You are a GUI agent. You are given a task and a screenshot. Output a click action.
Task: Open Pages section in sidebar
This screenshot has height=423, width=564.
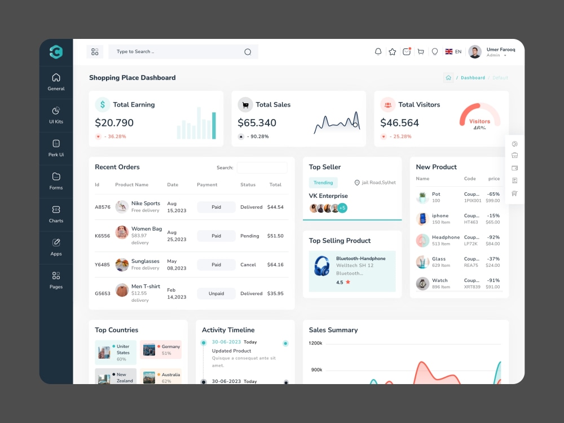click(x=56, y=280)
